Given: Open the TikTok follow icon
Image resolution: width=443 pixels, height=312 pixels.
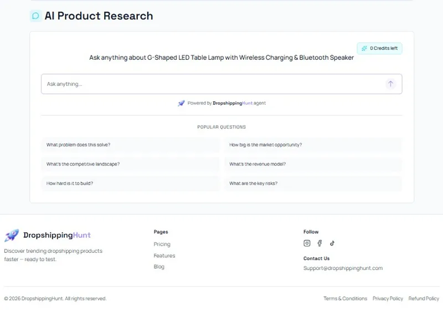Looking at the screenshot, I should (x=332, y=243).
